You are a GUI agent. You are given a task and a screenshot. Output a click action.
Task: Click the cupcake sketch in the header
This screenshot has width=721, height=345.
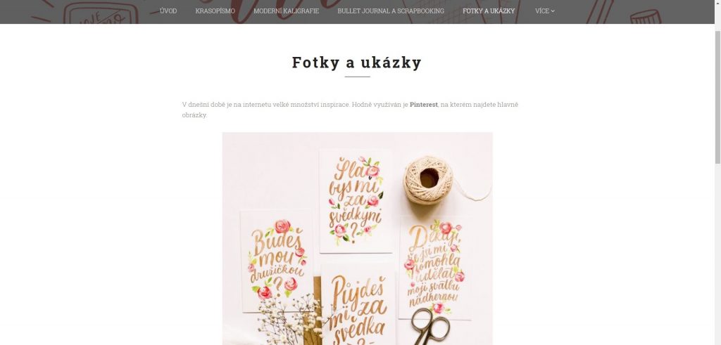coord(645,17)
